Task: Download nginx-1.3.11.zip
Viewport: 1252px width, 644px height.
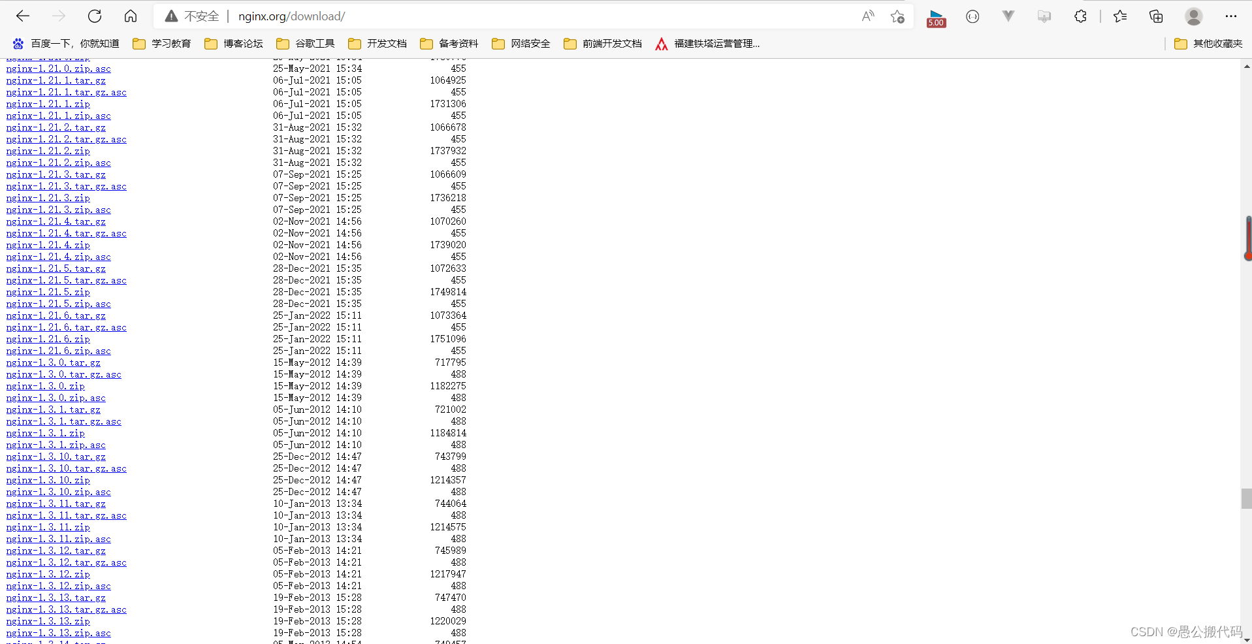Action: (x=48, y=527)
